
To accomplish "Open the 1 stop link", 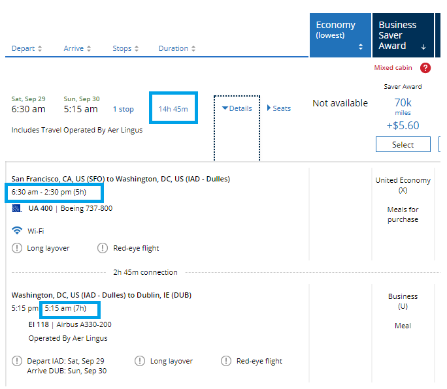I will [123, 109].
